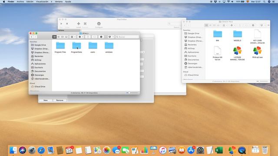The height and width of the screenshot is (156, 278).
Task: Open Dropbox dropdown in Crack window toolbar
Action: coord(262,25)
